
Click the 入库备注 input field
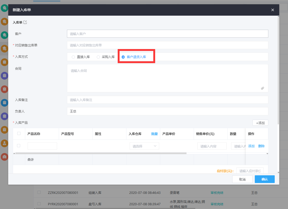pos(167,100)
